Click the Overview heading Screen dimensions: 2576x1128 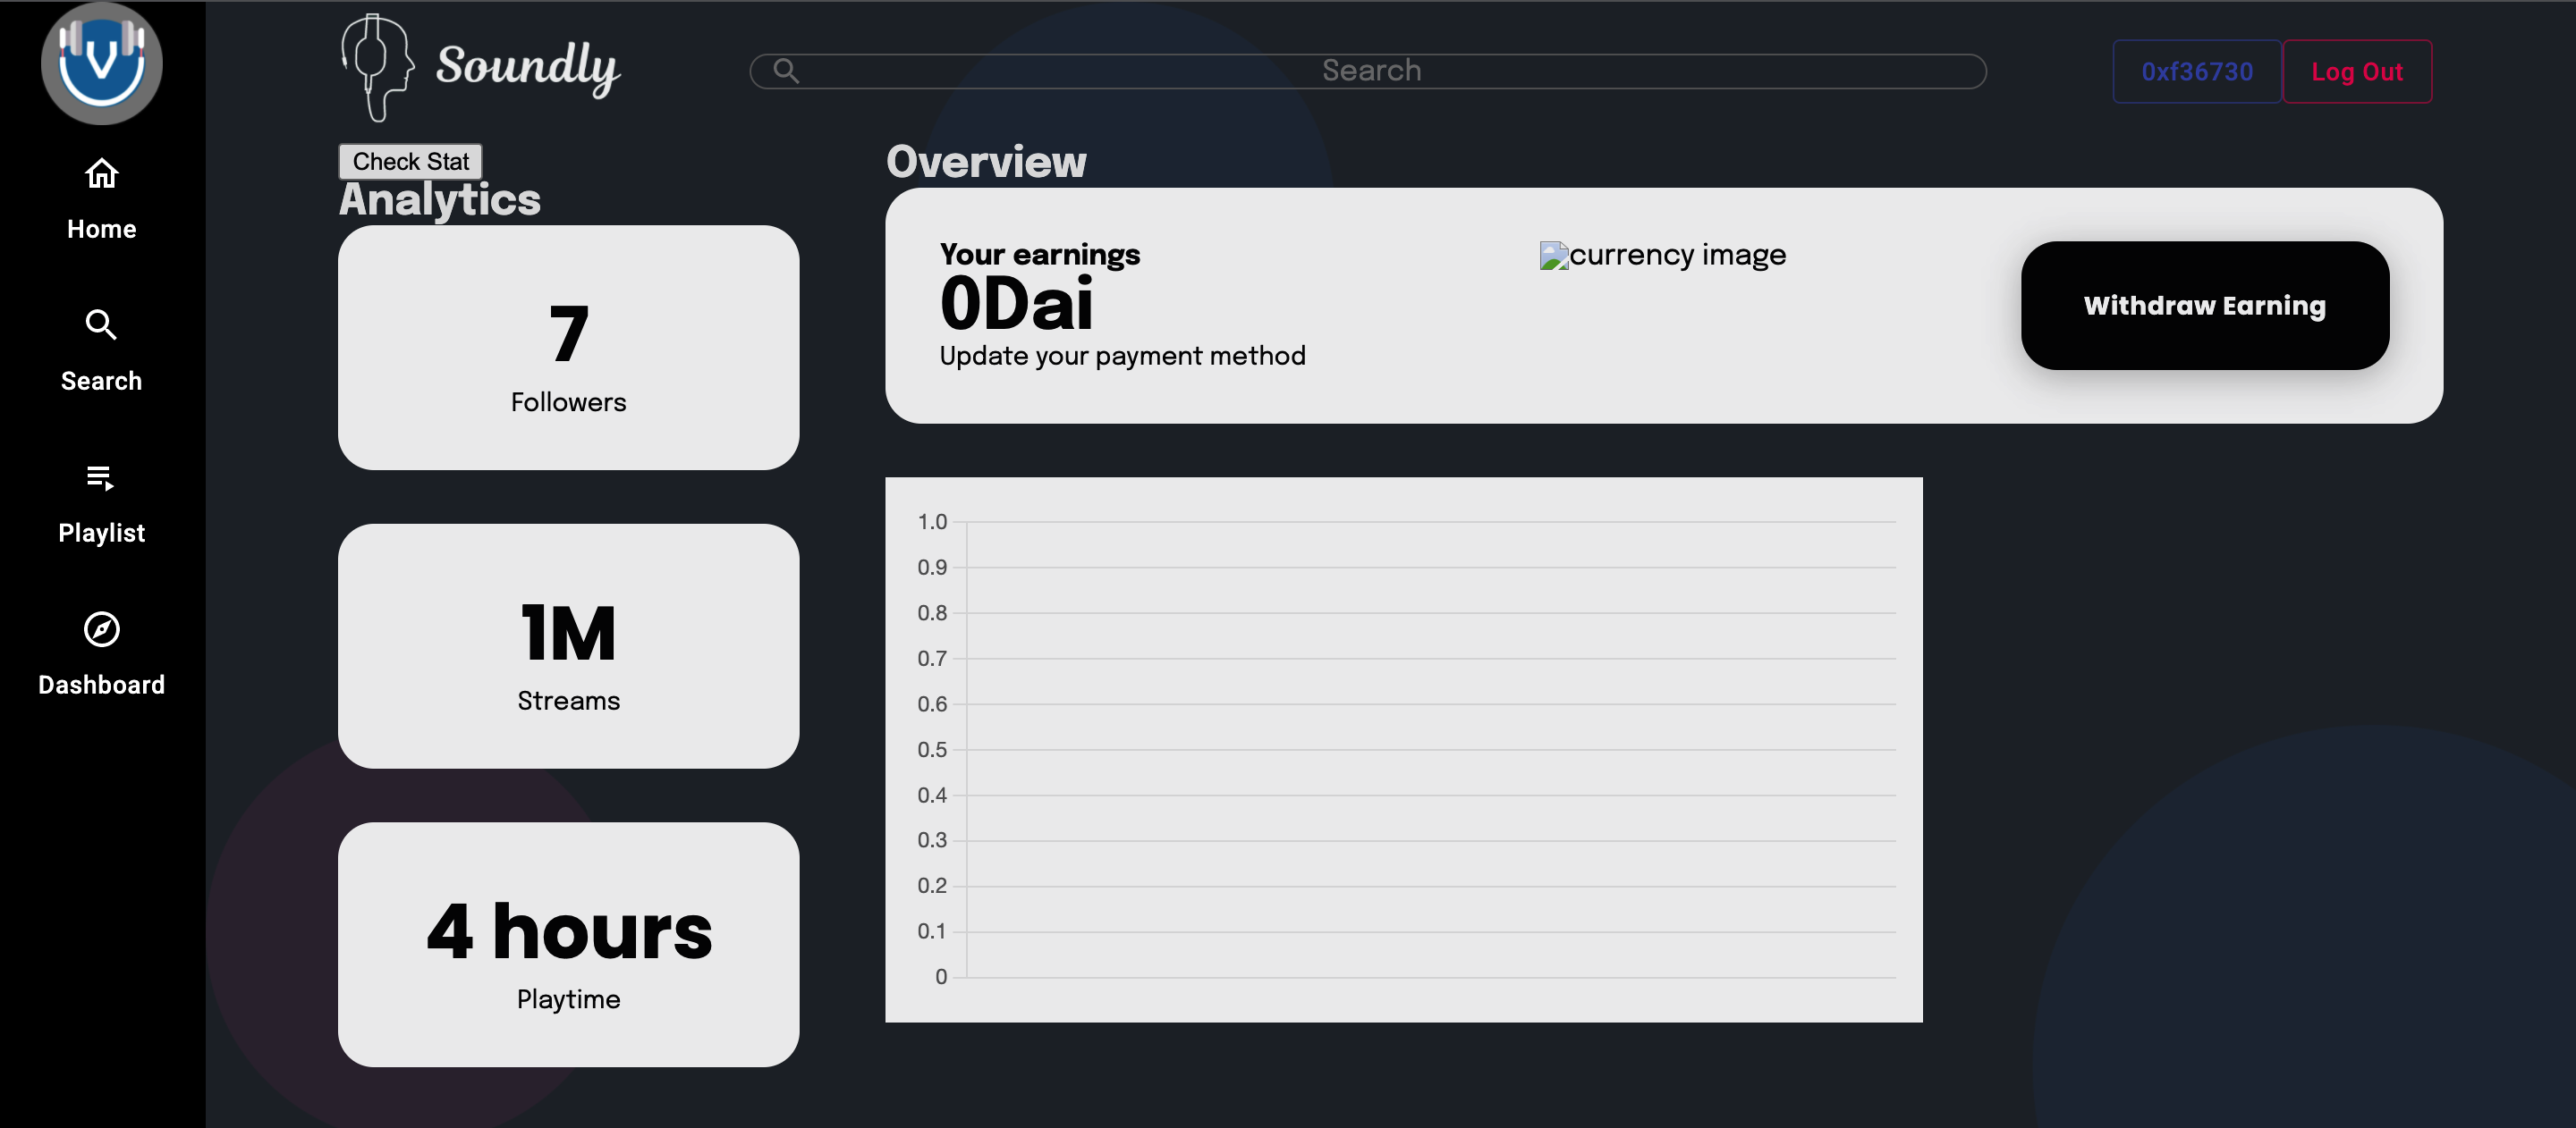[x=986, y=162]
